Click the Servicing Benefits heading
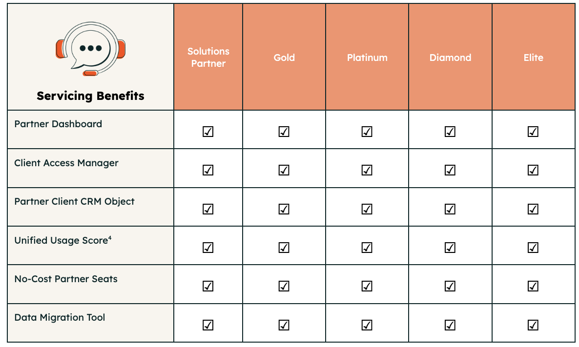Screen dimensions: 579x347 coord(90,96)
